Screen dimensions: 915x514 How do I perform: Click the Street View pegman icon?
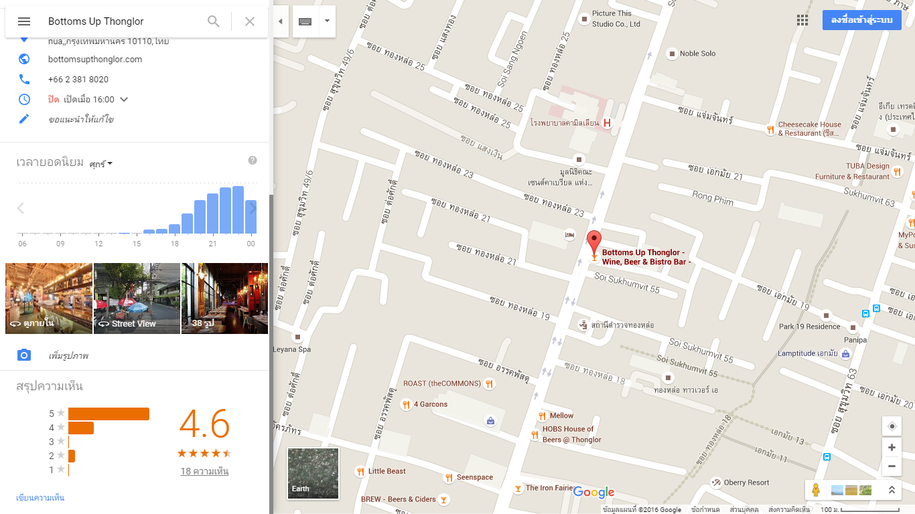(x=815, y=490)
